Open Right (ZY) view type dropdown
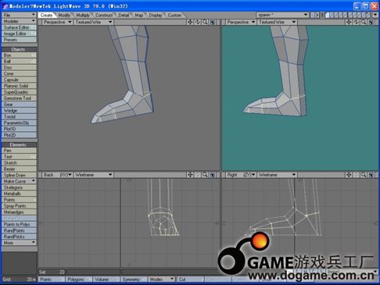Viewport: 380px width, 285px height. pos(241,175)
